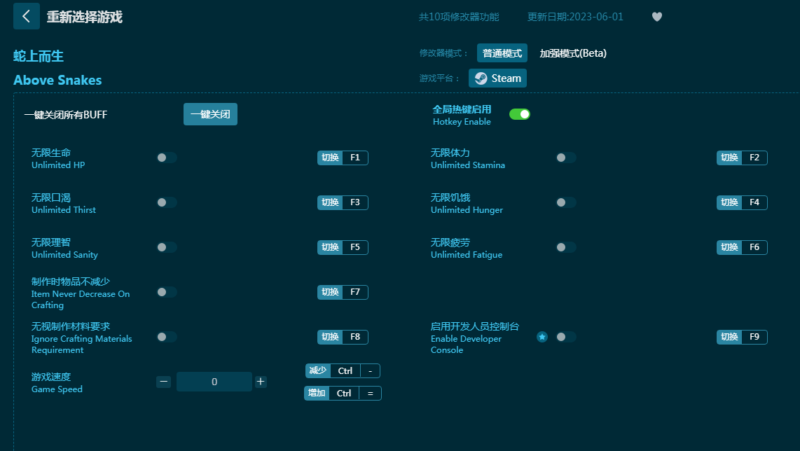
Task: Click the heart favorite icon
Action: point(656,17)
